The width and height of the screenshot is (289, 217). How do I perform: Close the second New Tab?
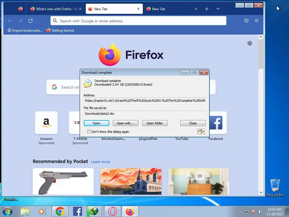click(x=196, y=9)
